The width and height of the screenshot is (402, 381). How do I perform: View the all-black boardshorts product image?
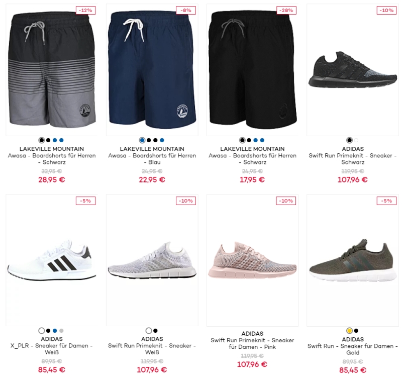pos(253,70)
